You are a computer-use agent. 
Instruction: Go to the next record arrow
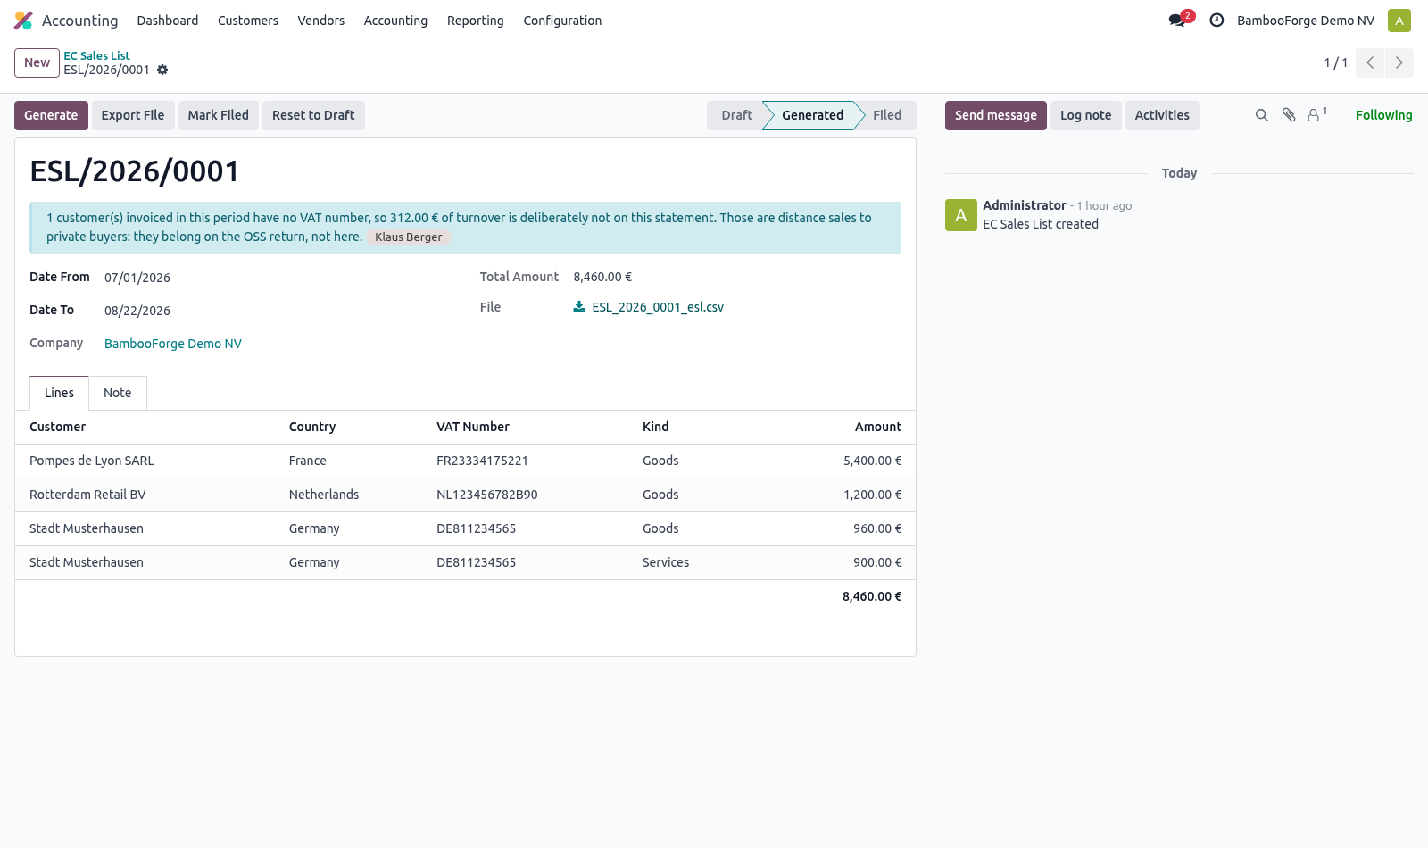(1399, 62)
